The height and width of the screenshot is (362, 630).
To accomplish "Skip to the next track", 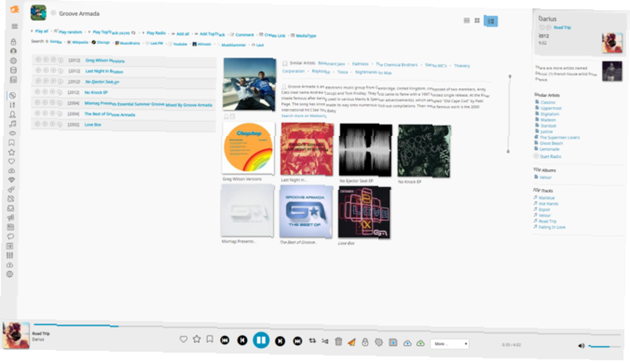I will 280,341.
